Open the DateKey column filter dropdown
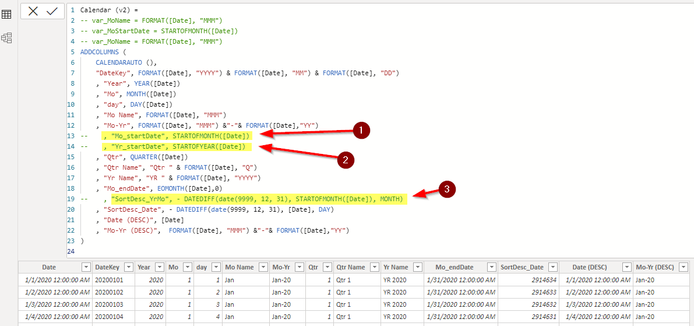The height and width of the screenshot is (326, 694). 128,267
